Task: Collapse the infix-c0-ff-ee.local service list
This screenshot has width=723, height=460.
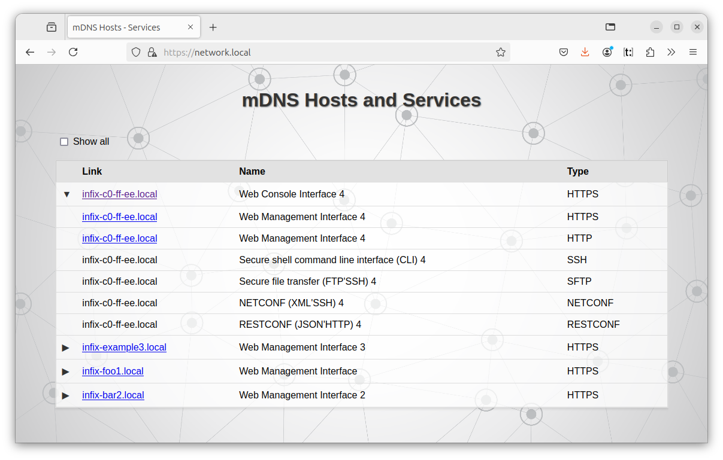Action: pos(66,194)
